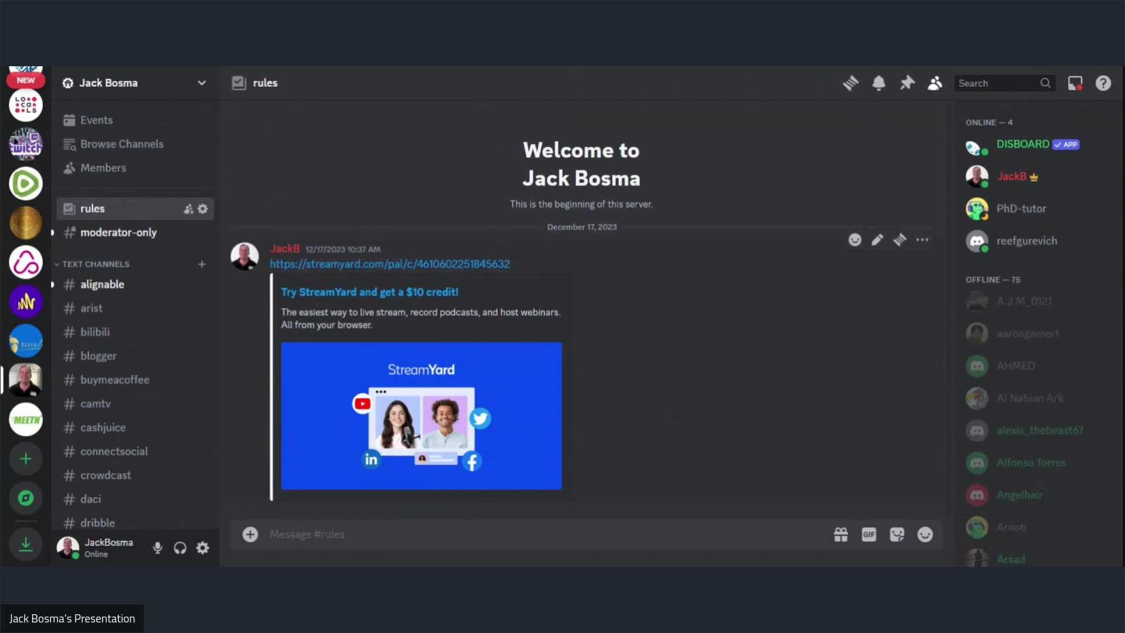The width and height of the screenshot is (1125, 633).
Task: Open user settings gear for JackBosma
Action: click(203, 548)
